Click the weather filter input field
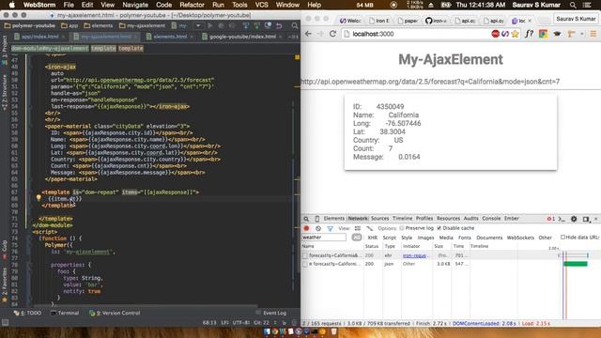601x338 pixels. tap(324, 238)
